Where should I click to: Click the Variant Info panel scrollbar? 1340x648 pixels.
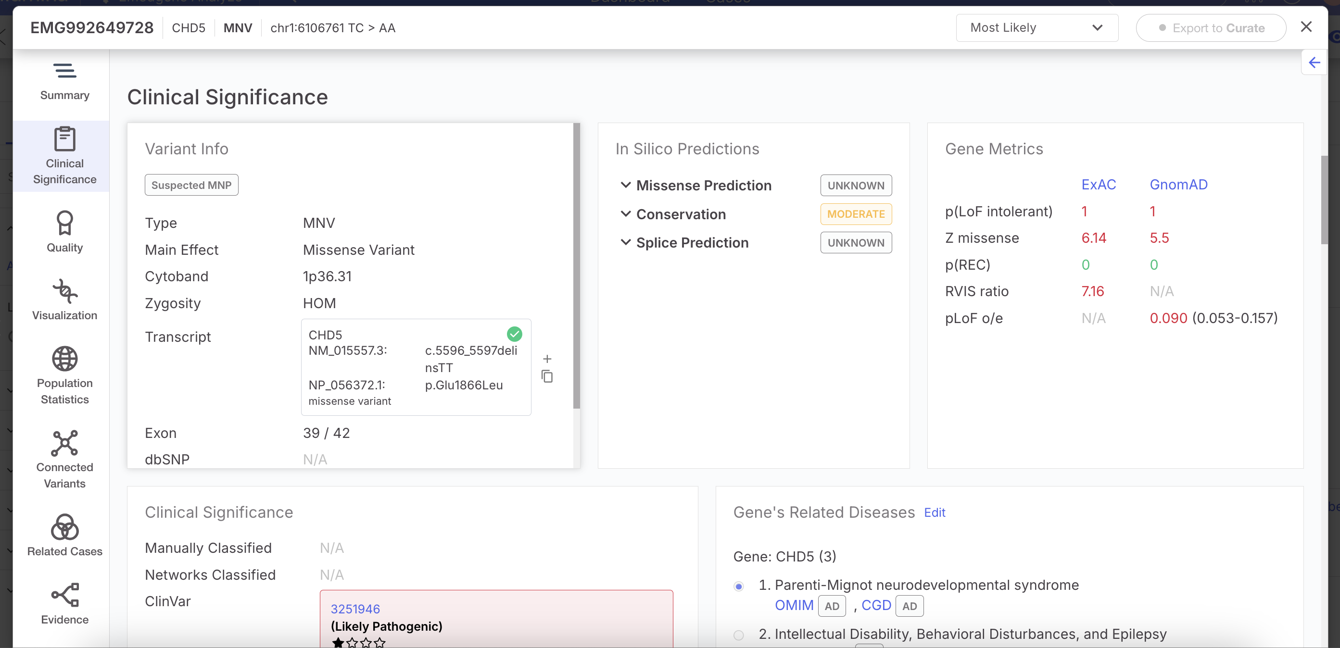(x=576, y=265)
